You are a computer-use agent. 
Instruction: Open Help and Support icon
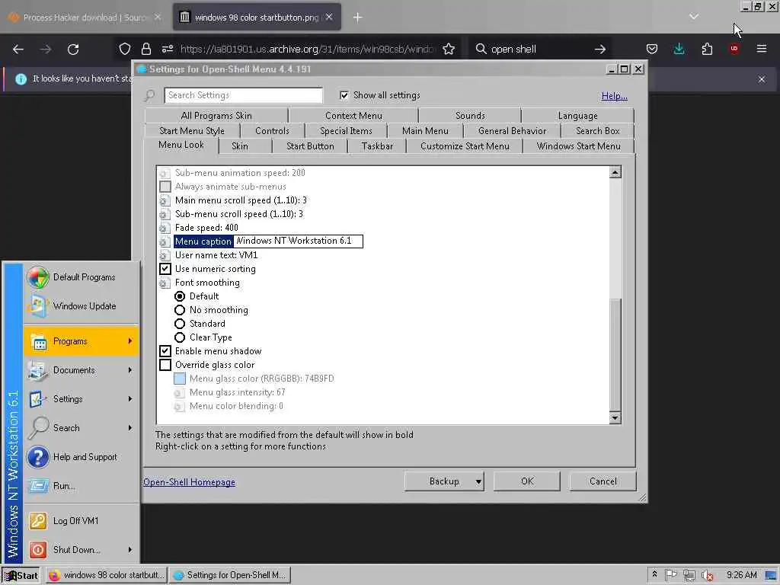click(38, 457)
